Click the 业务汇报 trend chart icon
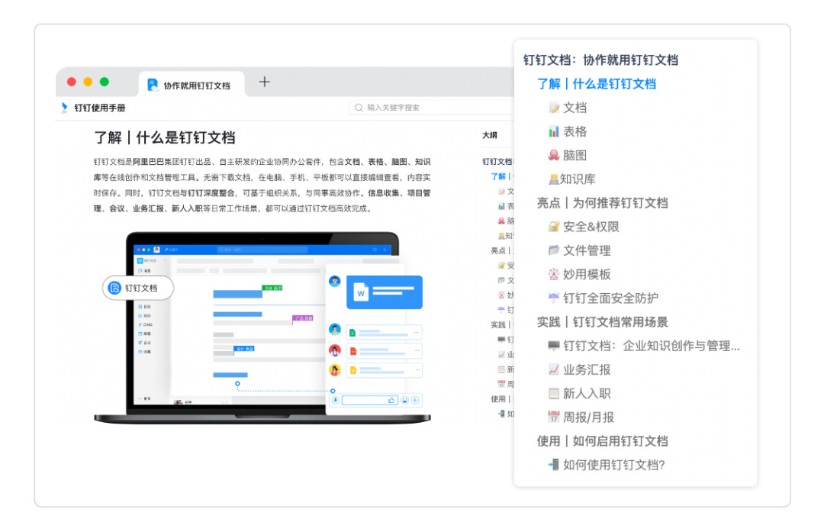 click(554, 369)
